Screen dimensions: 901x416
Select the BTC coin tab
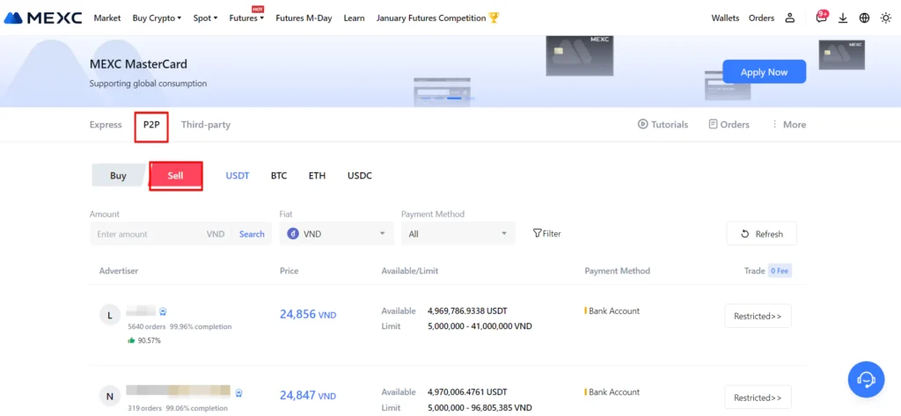pos(279,176)
